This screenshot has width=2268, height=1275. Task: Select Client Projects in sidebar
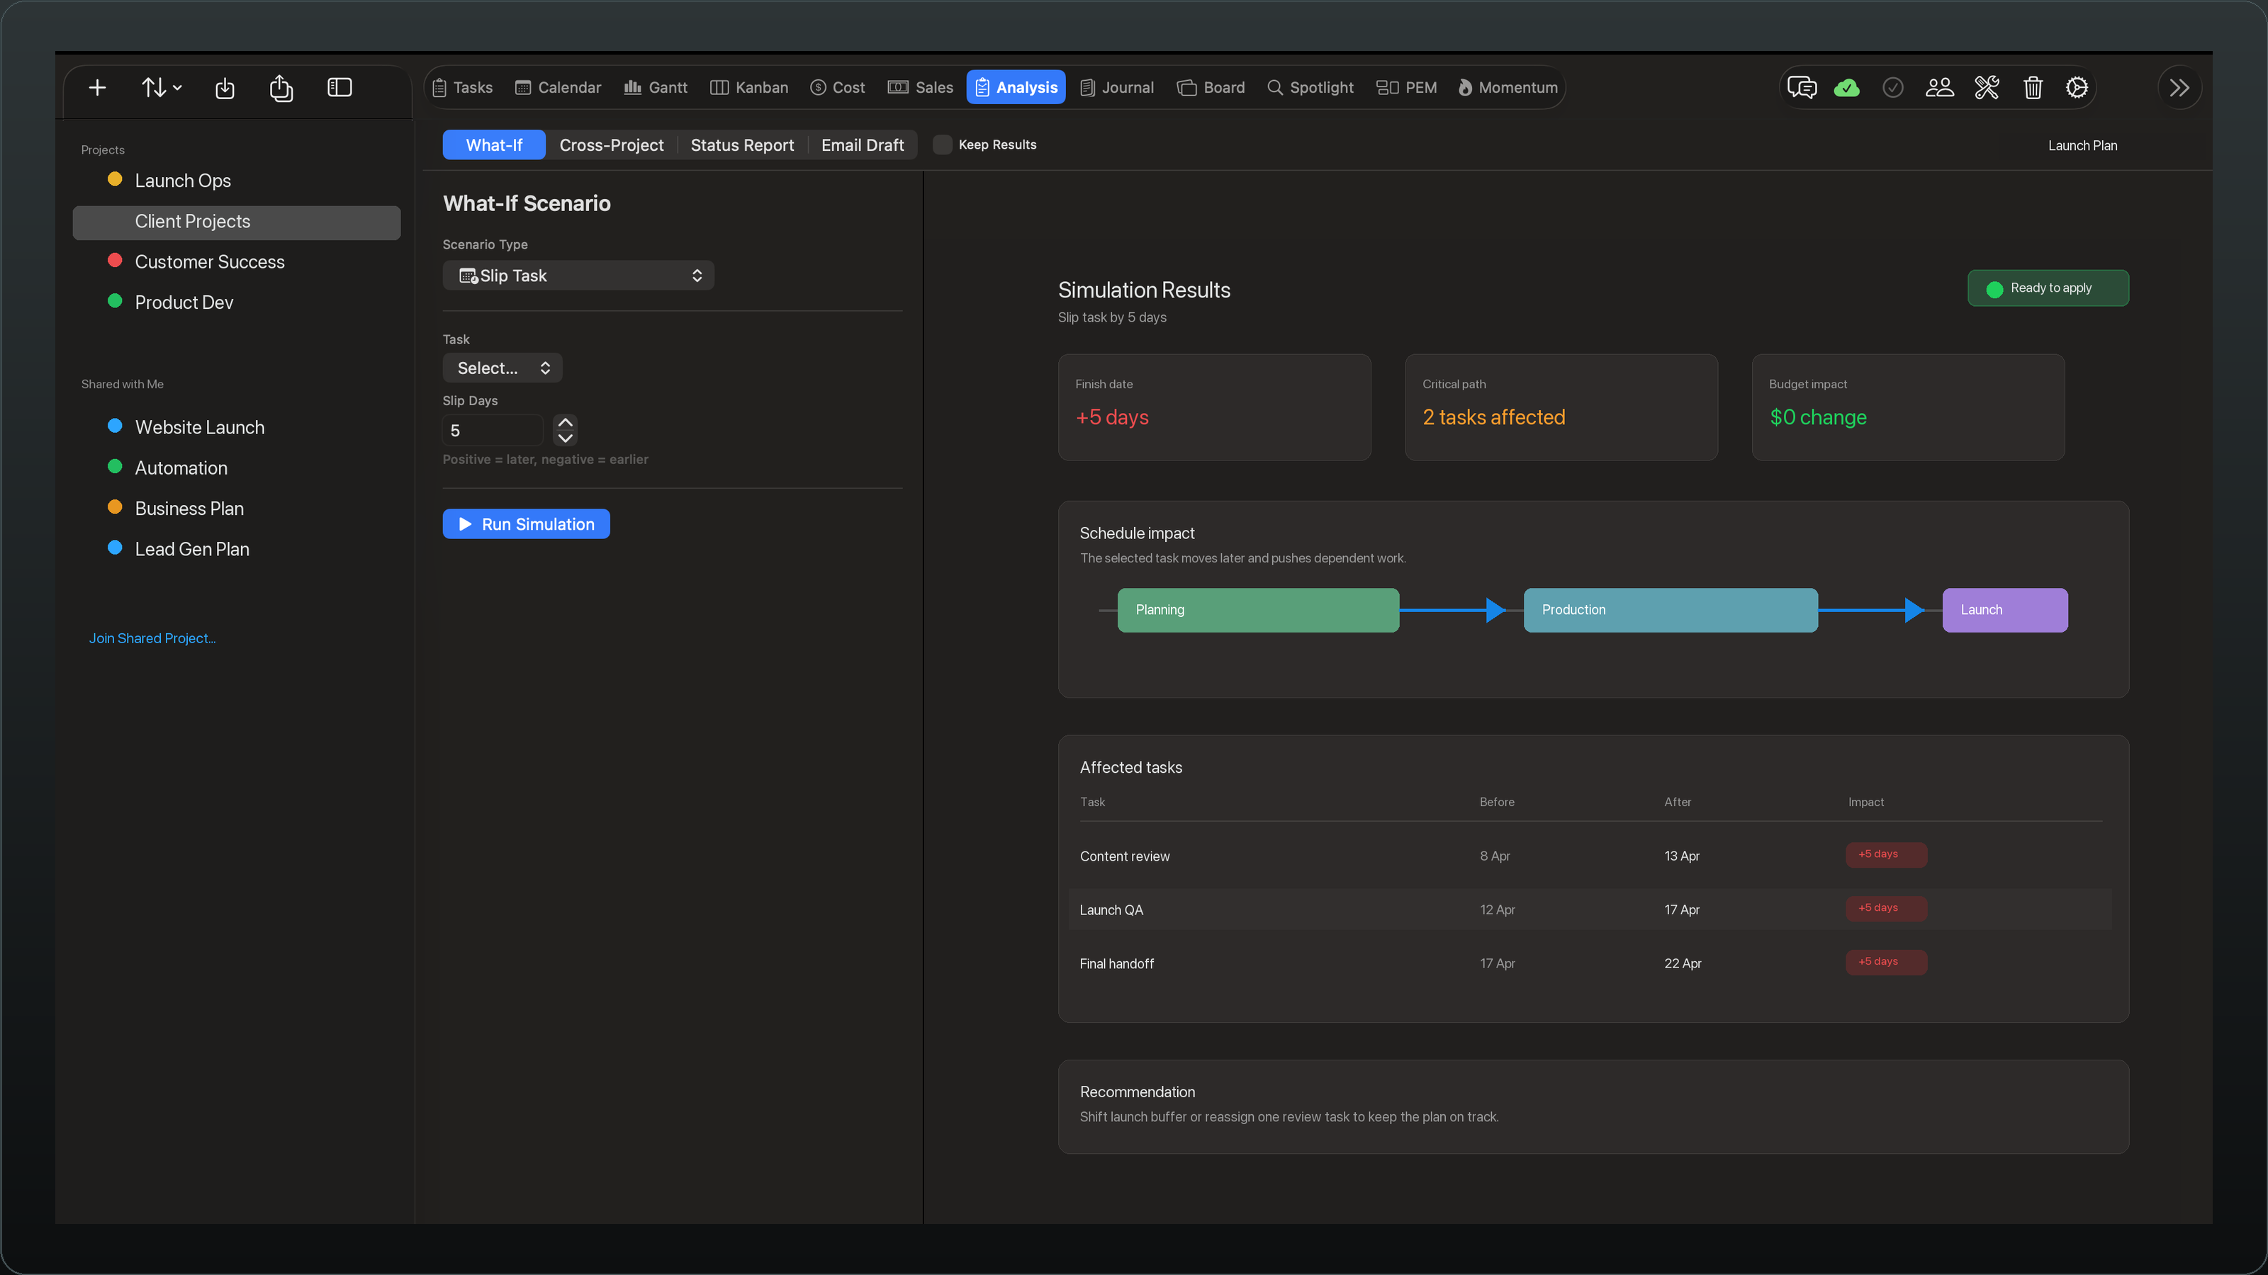236,222
